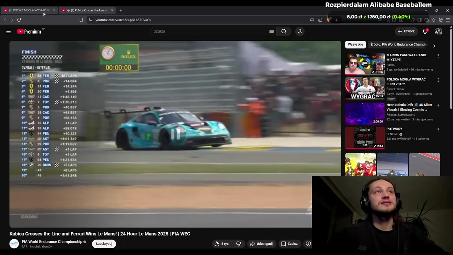
Task: Close the POLSKA MOGŁA WYGRAĆ tab
Action: 54,10
